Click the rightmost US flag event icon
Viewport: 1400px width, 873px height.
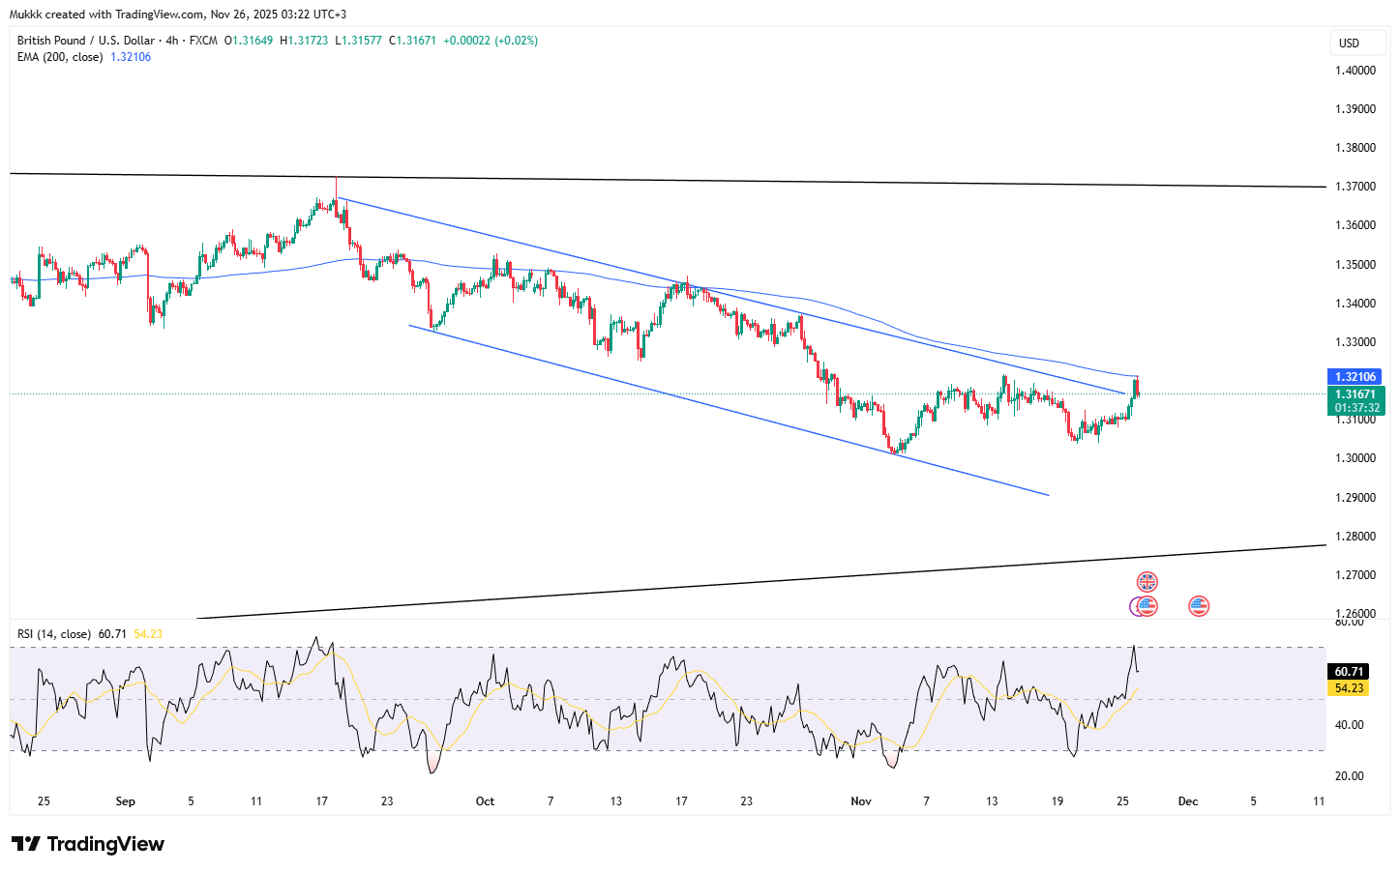(x=1199, y=606)
